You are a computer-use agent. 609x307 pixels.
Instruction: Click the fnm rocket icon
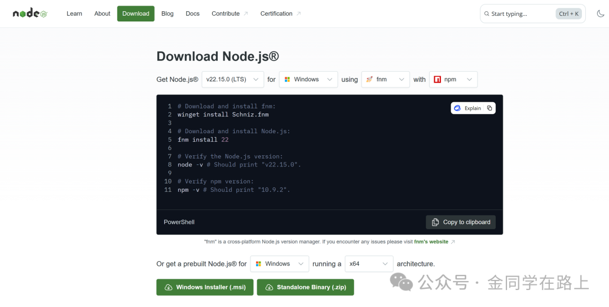(369, 79)
